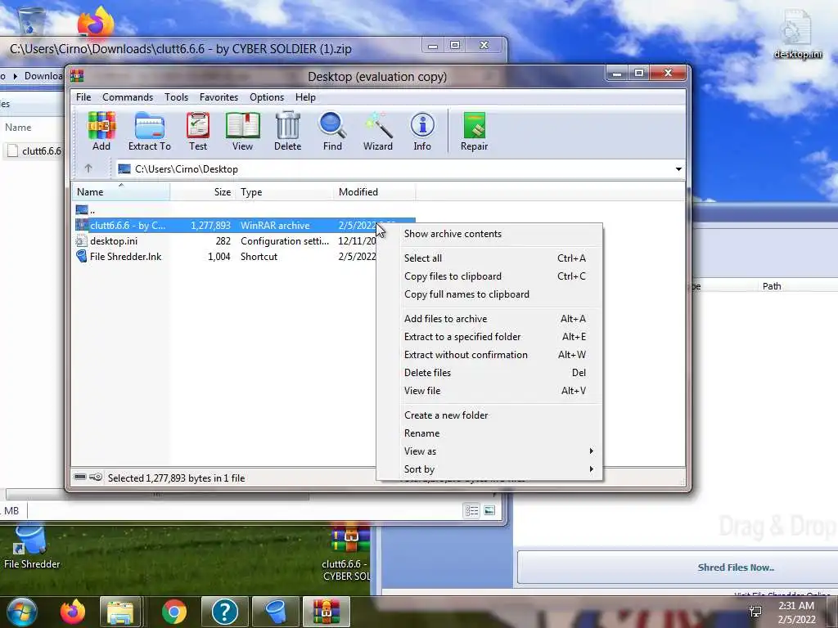Switch to File Shredder taskbar icon
This screenshot has height=628, width=838.
pos(275,612)
